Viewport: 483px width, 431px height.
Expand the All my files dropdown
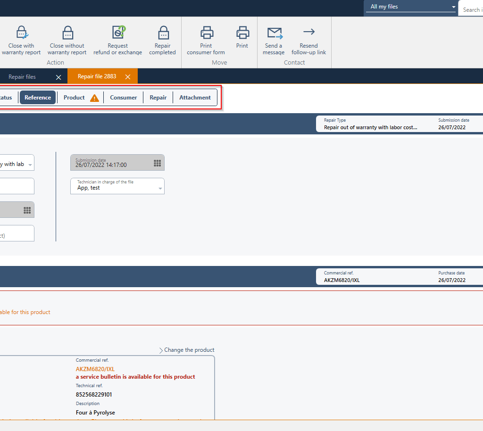(453, 7)
